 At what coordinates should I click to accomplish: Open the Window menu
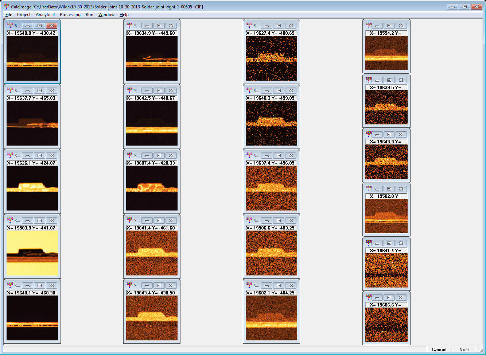point(106,15)
